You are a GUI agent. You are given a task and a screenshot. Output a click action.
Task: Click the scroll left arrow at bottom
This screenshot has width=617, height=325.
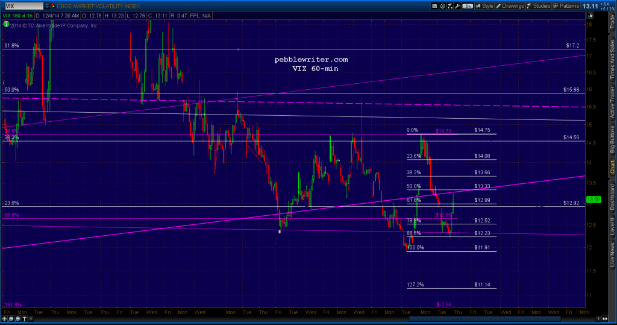pos(31,319)
